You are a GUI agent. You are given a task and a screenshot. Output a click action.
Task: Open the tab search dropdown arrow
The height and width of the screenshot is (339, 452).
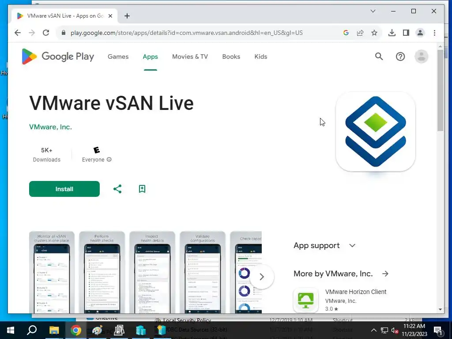373,11
